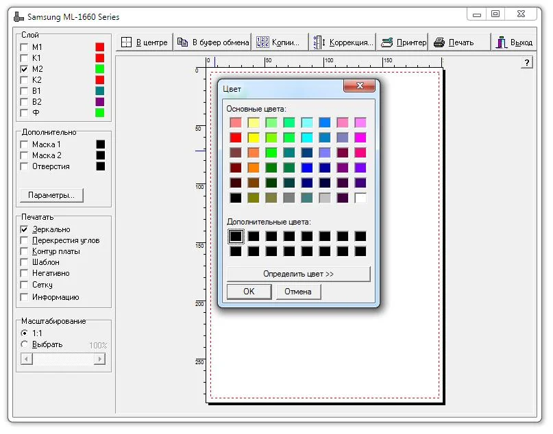This screenshot has width=553, height=434.
Task: Enable 'Негативно' printing option
Action: [24, 273]
